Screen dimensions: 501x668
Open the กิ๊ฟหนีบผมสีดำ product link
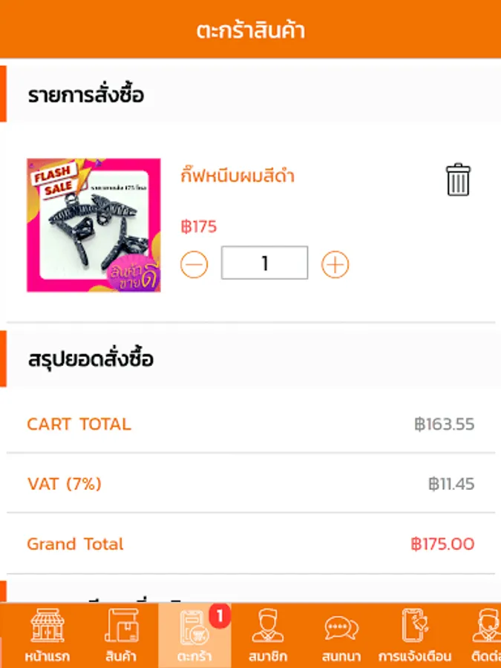click(x=238, y=176)
